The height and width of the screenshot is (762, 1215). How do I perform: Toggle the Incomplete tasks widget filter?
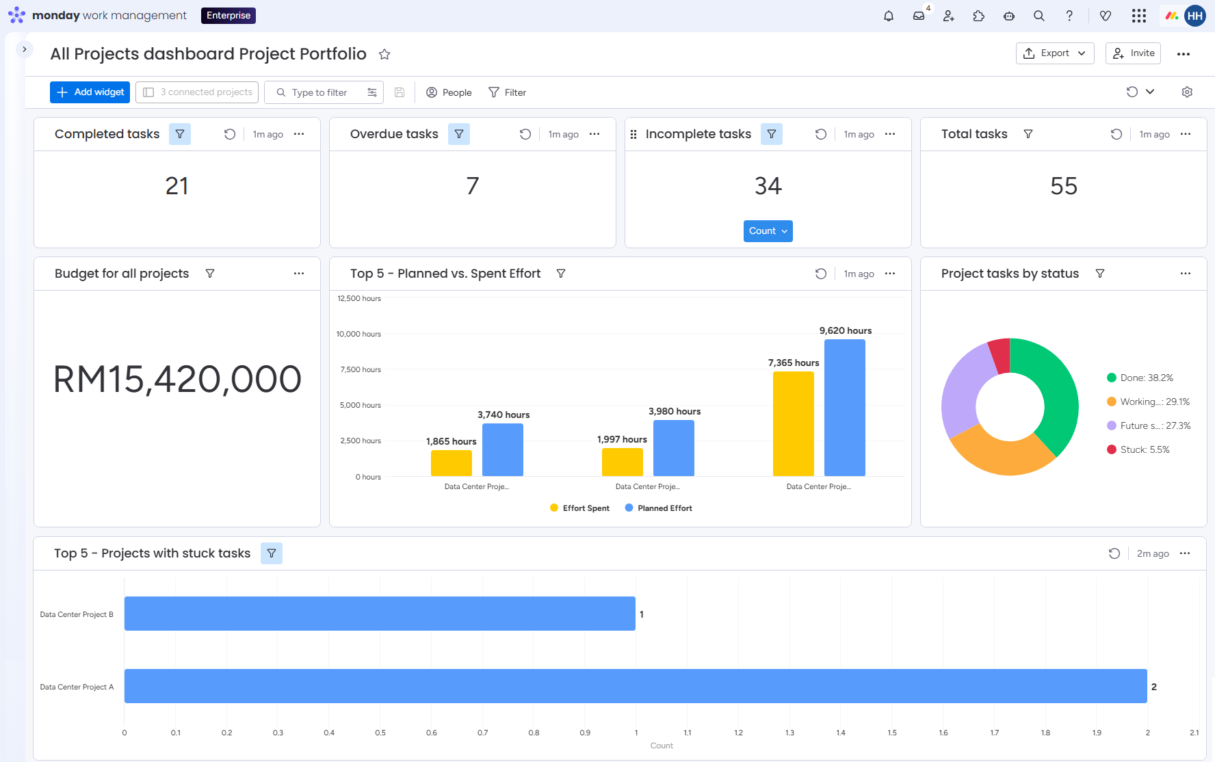pos(772,134)
